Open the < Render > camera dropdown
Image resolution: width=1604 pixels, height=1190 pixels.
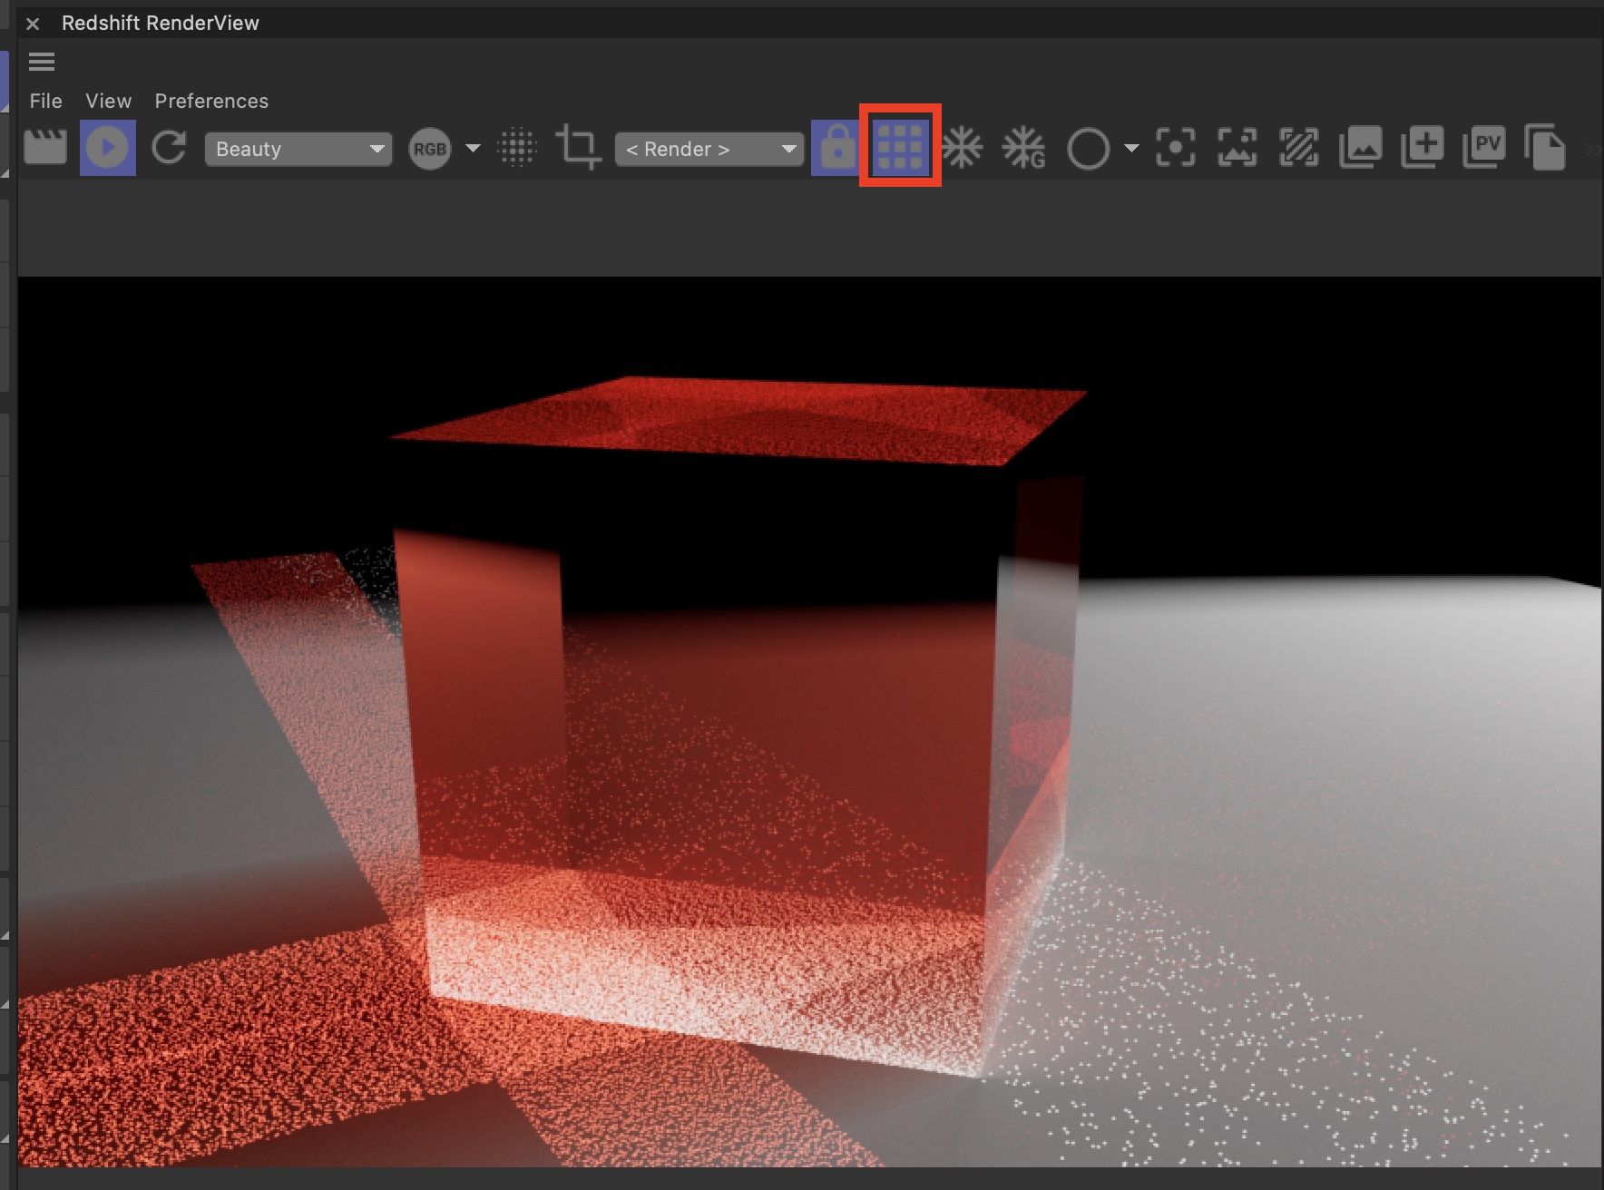point(709,149)
